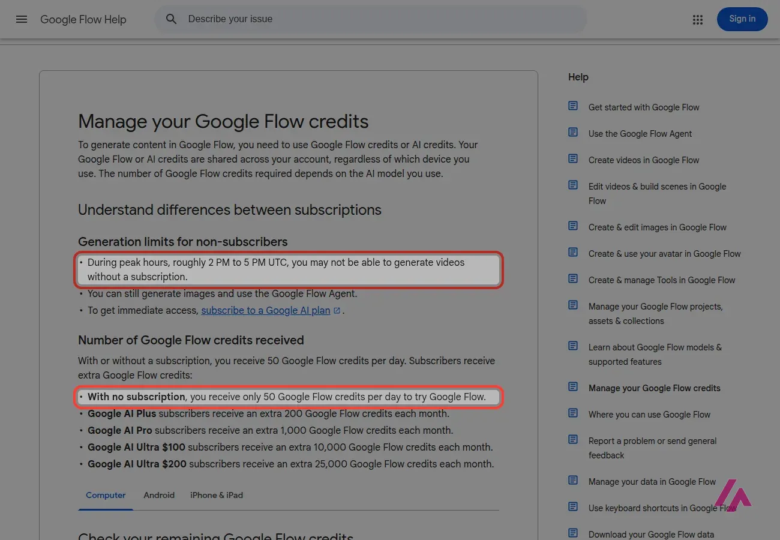Open Where you can use Google Flow

pyautogui.click(x=649, y=415)
